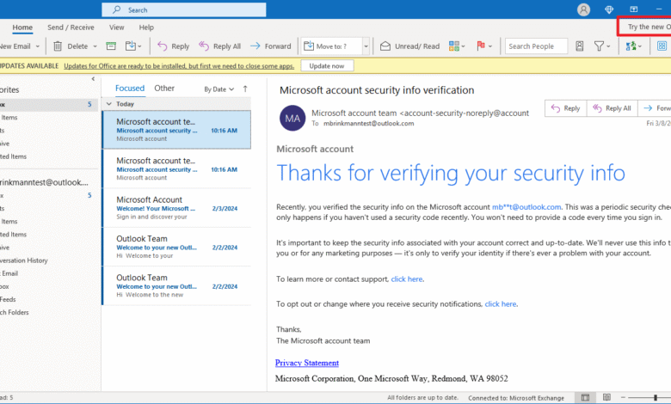Screen dimensions: 671x404
Task: Select the Home ribbon tab
Action: (x=22, y=28)
